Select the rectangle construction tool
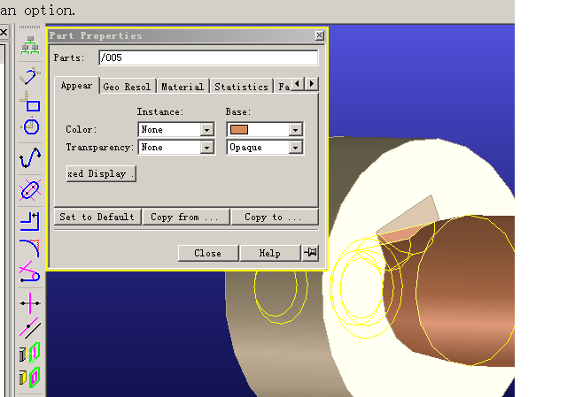Viewport: 567px width, 397px height. click(30, 102)
